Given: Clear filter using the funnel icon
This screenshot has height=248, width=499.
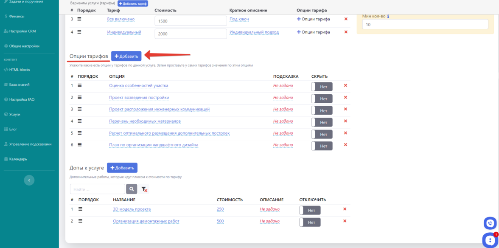Looking at the screenshot, I should (144, 189).
